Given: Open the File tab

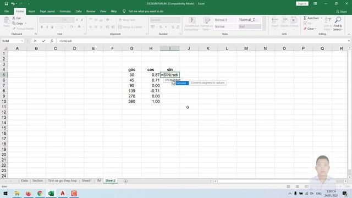Looking at the screenshot, I should coord(7,11).
